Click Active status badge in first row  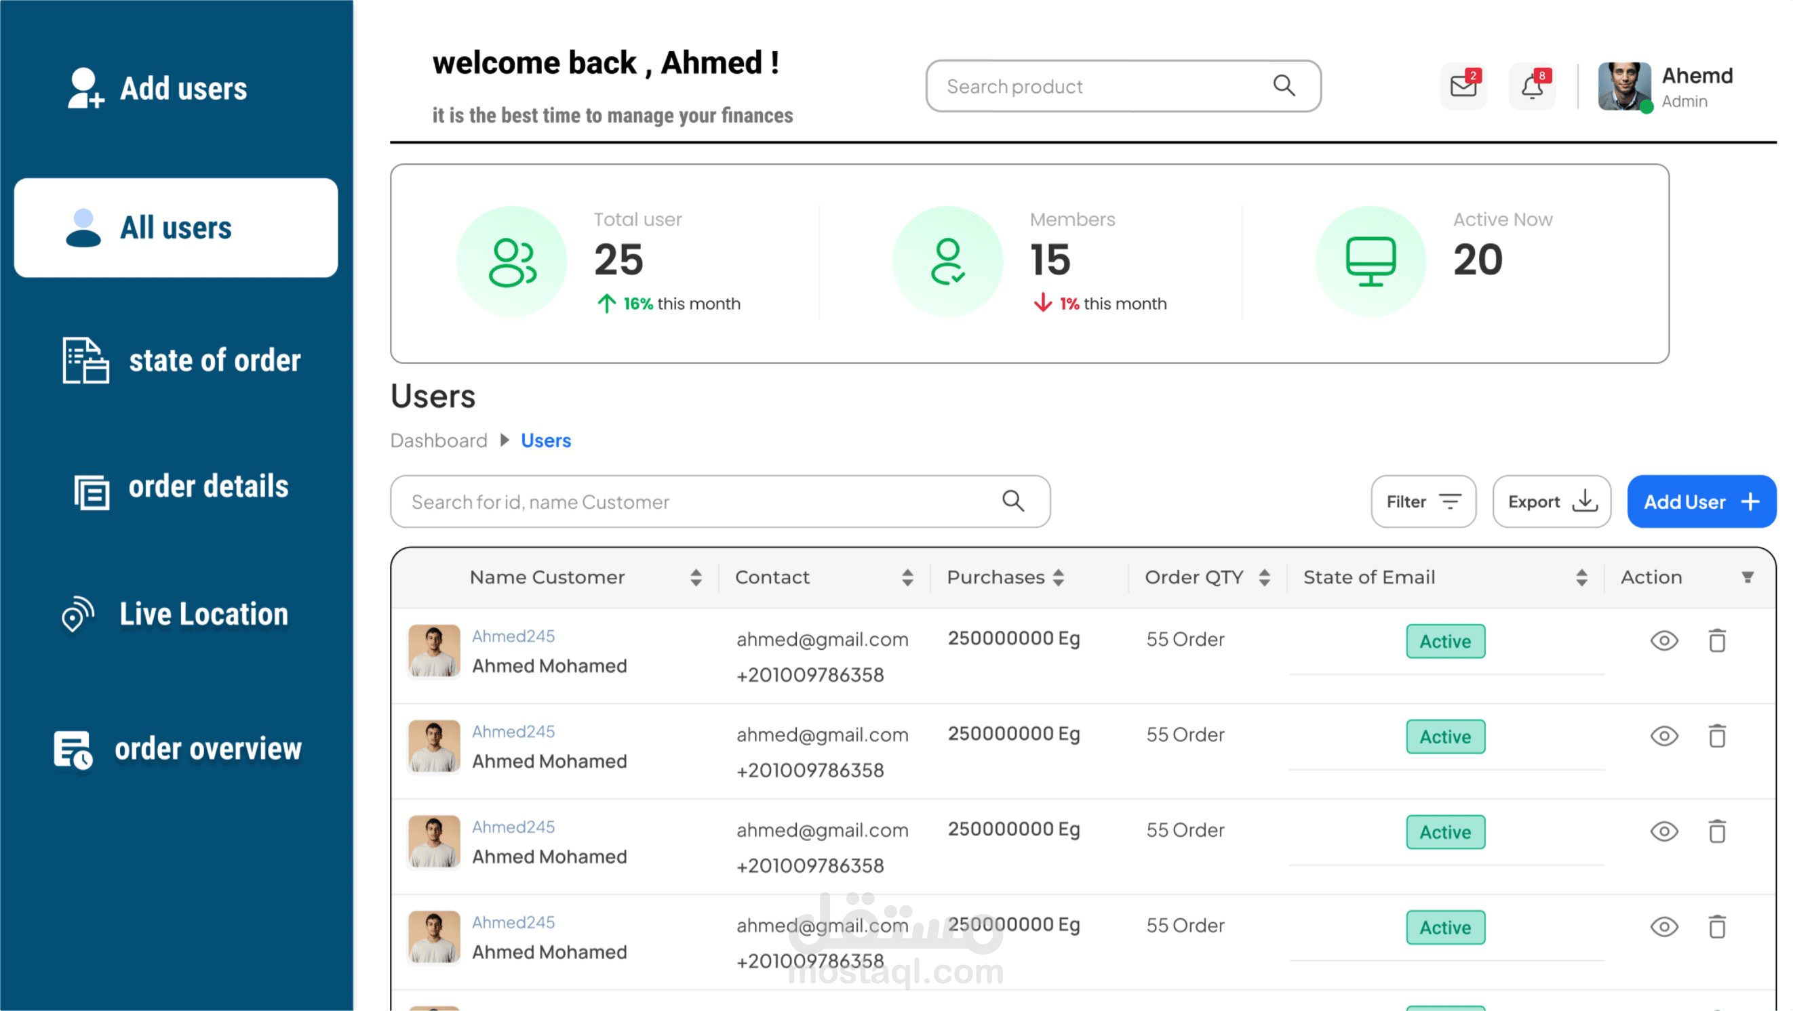click(x=1445, y=641)
